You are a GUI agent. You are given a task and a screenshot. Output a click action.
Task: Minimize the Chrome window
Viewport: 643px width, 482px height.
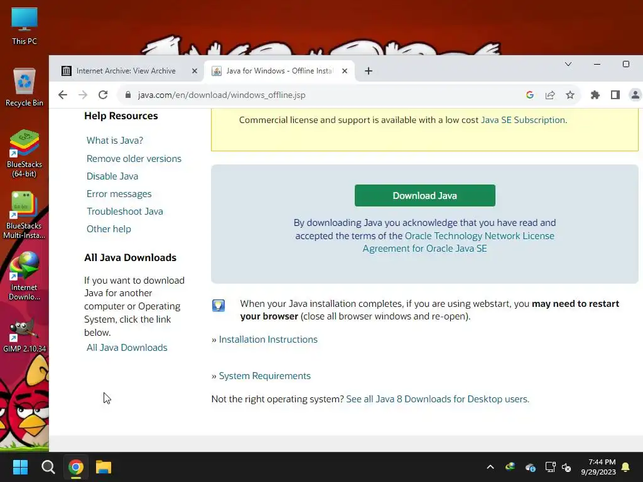pyautogui.click(x=597, y=64)
